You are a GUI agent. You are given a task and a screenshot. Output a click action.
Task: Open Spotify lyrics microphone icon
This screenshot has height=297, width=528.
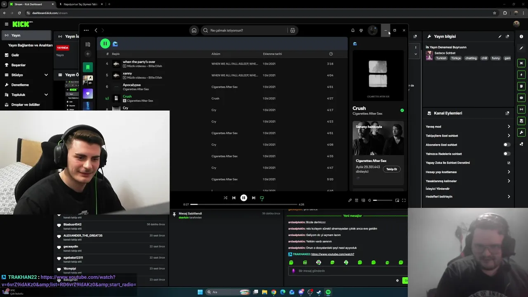point(350,200)
